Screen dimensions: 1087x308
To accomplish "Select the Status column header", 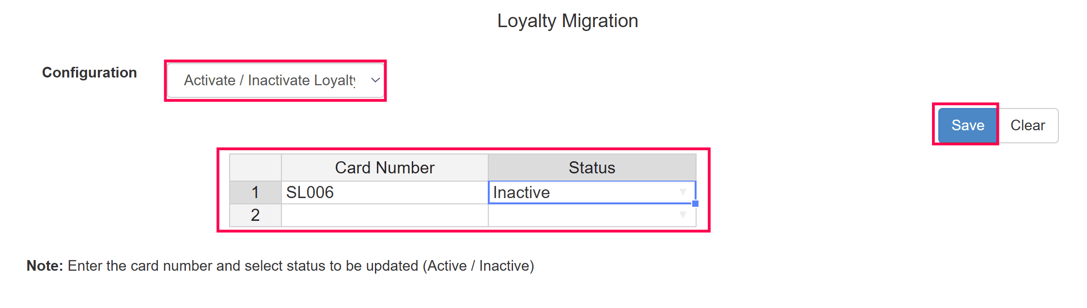I will tap(591, 168).
